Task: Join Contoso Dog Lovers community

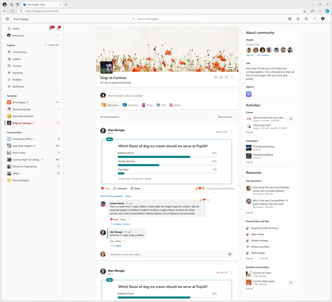Action: (x=291, y=282)
